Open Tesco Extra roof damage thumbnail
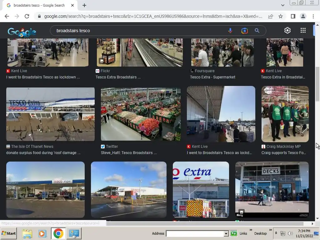320x240 pixels. tap(50, 114)
